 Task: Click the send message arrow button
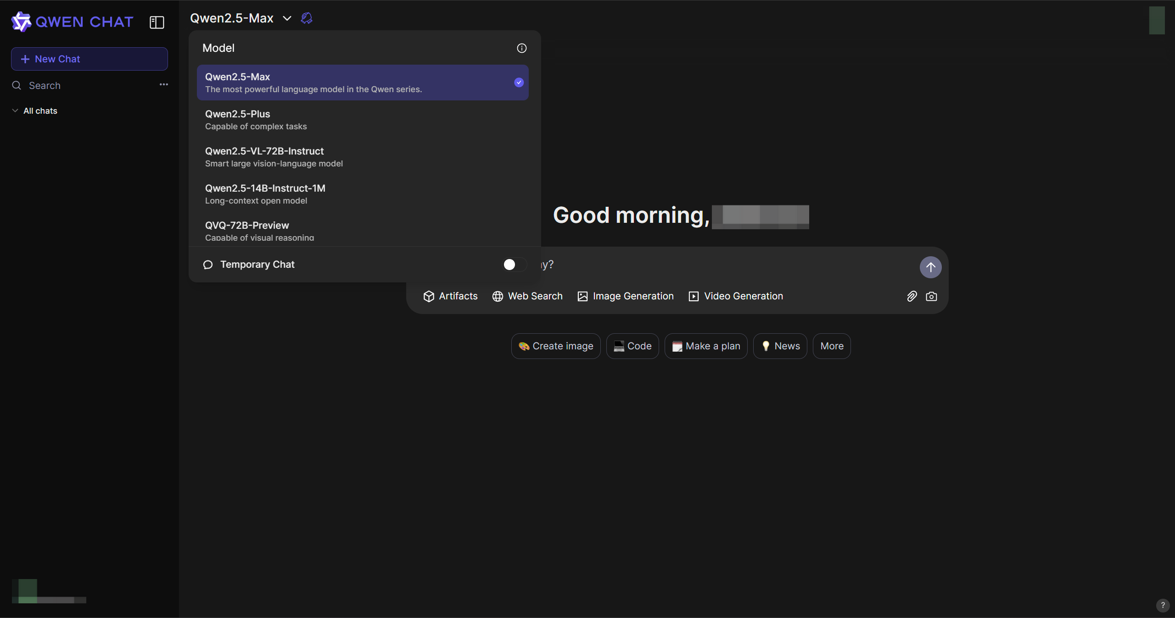pyautogui.click(x=930, y=267)
